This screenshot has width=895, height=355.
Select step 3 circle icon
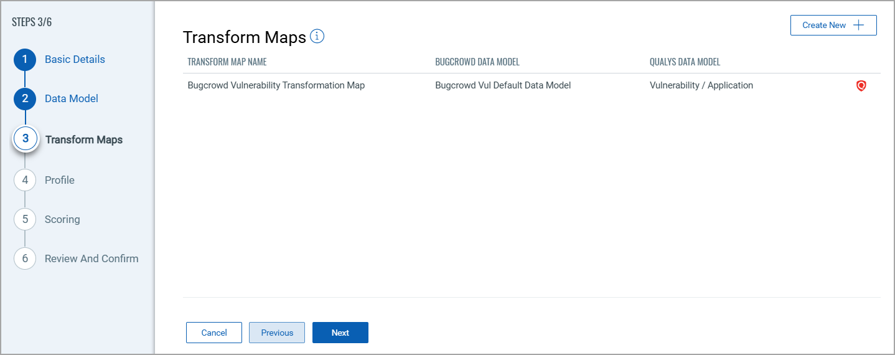pyautogui.click(x=25, y=139)
